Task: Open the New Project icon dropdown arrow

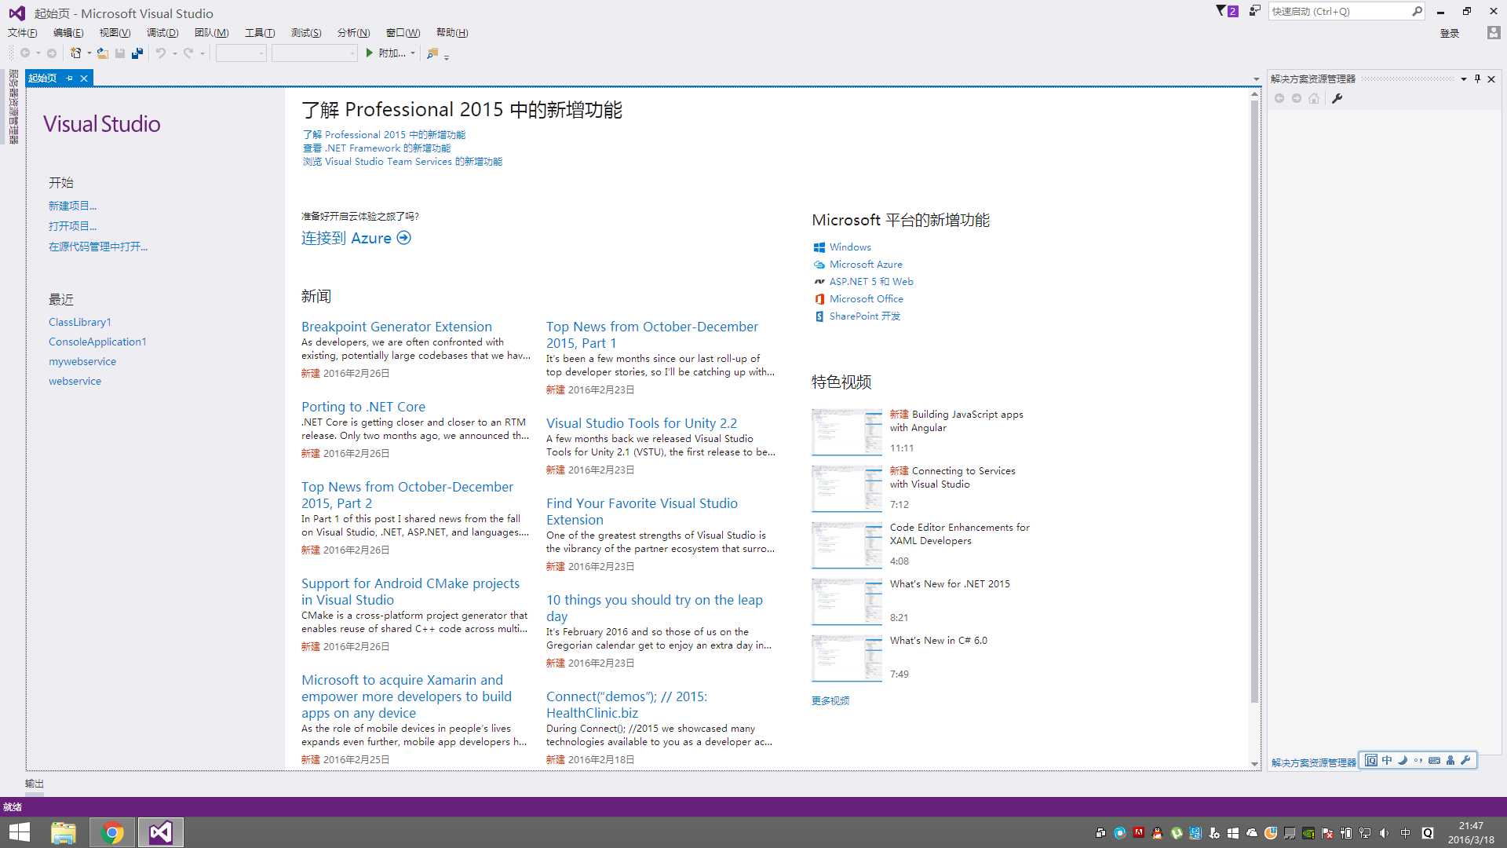Action: (x=89, y=53)
